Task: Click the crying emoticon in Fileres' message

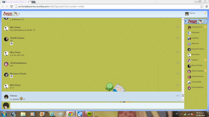Action: coord(21,98)
